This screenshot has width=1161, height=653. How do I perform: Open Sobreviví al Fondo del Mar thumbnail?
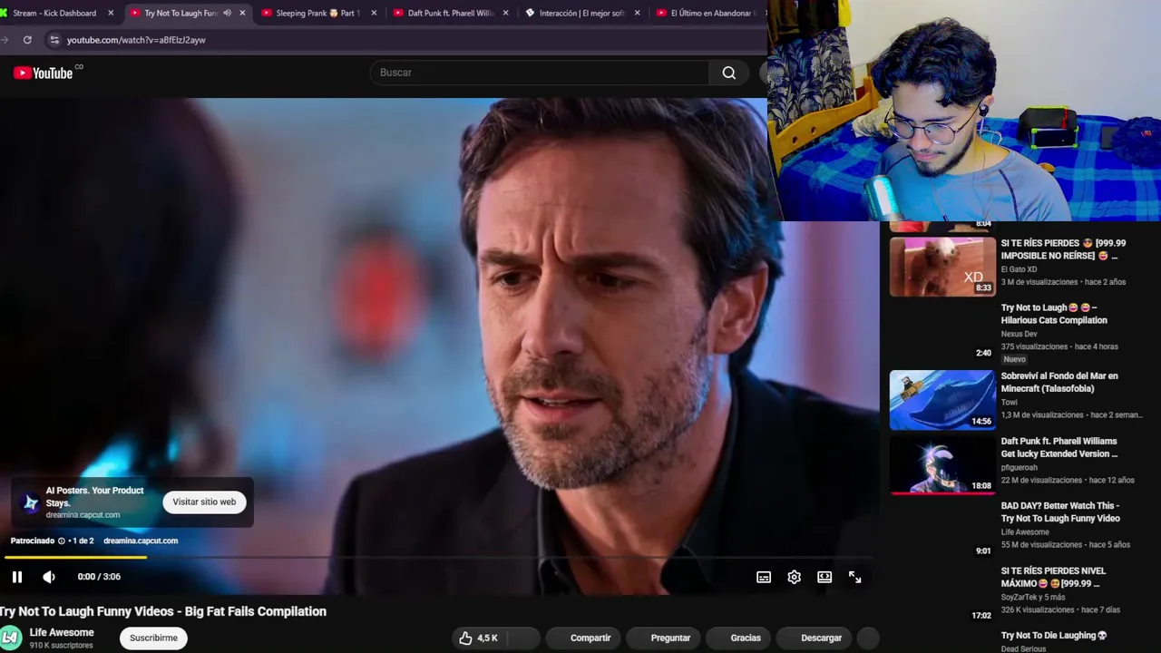(942, 399)
